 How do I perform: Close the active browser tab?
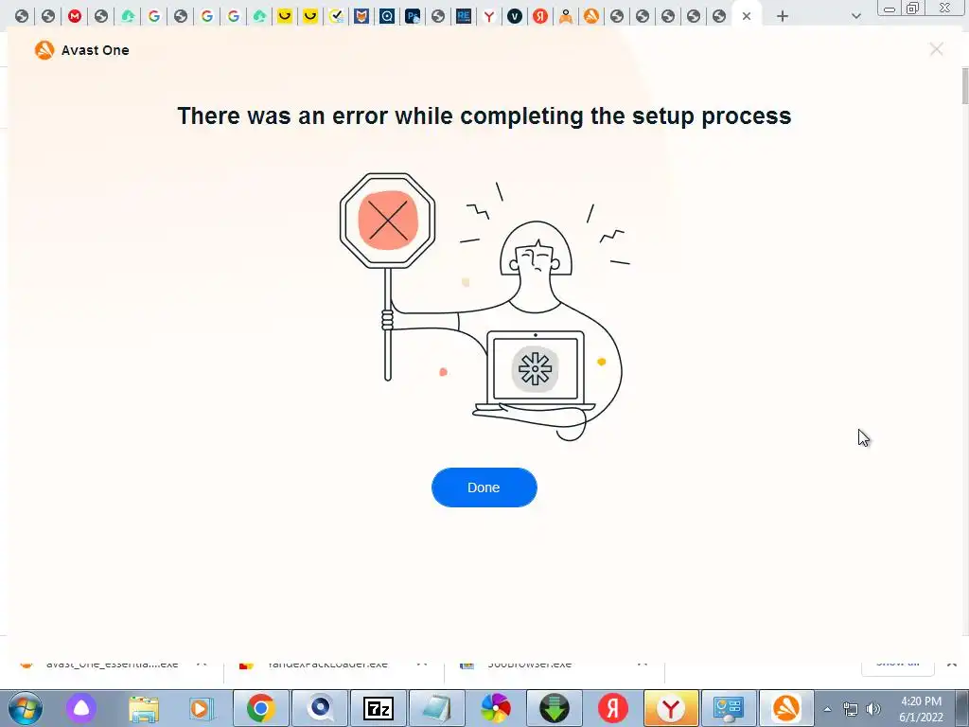click(x=747, y=16)
